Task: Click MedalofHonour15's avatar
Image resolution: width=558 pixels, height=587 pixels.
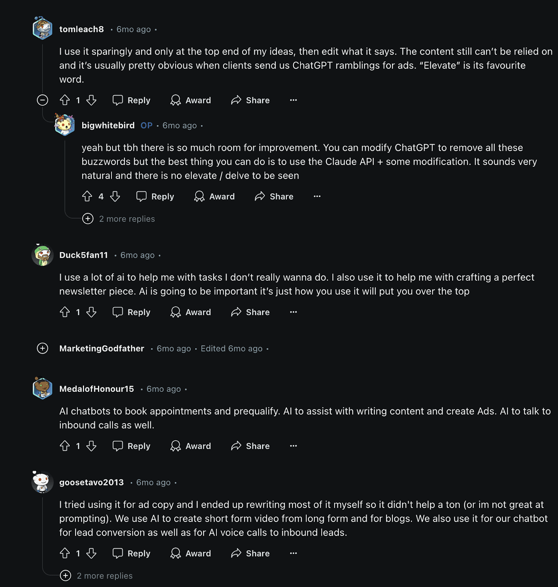Action: [43, 388]
